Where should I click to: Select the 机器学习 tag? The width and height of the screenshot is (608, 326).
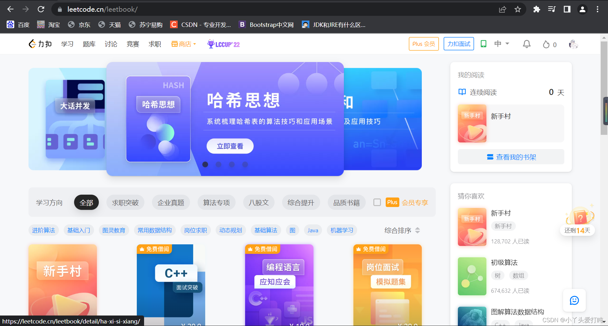coord(342,230)
